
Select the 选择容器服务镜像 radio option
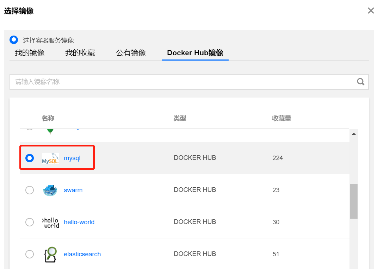pyautogui.click(x=14, y=40)
